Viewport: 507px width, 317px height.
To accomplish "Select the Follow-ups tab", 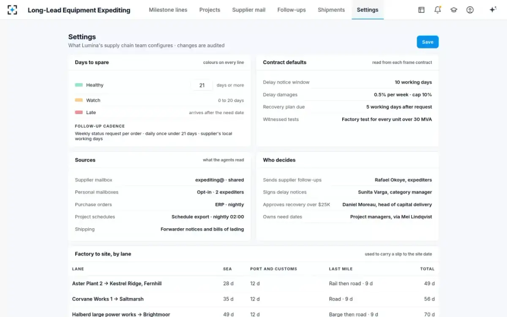I will pos(292,10).
